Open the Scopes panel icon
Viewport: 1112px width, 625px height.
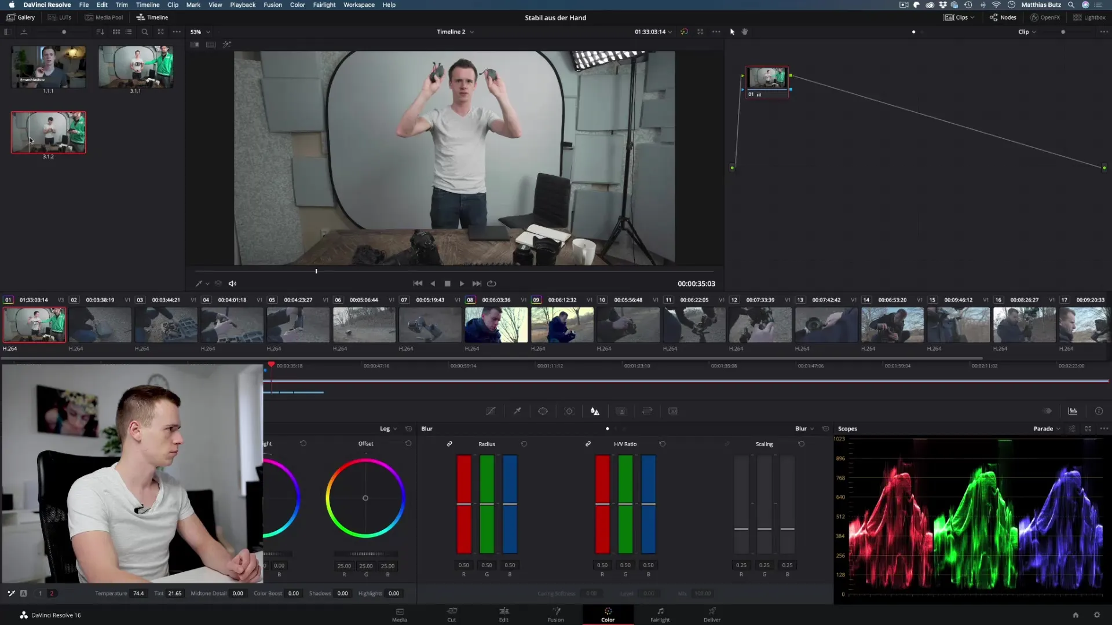point(1073,411)
